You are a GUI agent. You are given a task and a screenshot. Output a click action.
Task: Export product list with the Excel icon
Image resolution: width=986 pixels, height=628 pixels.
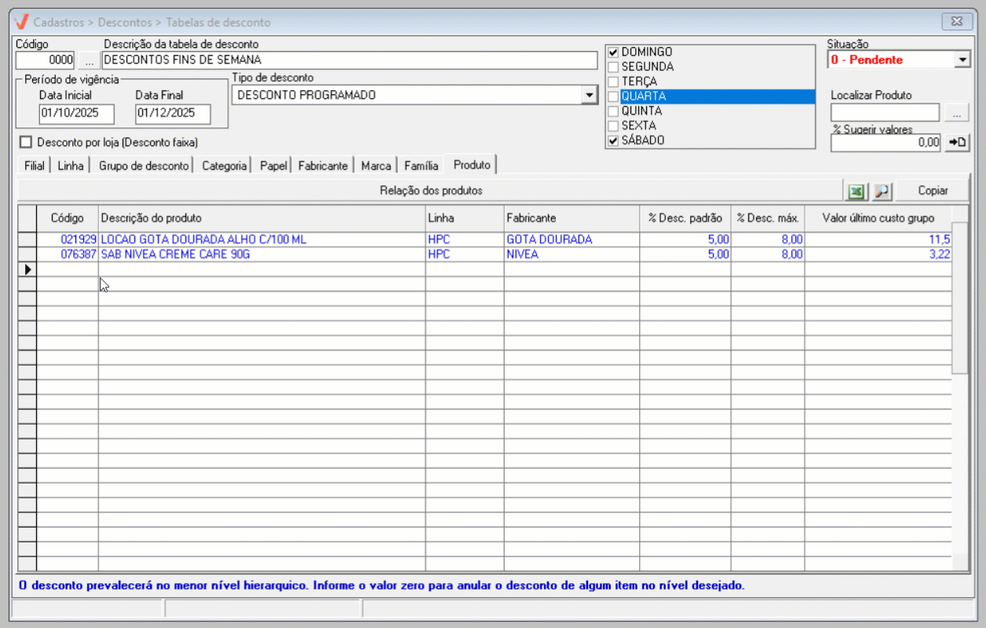pyautogui.click(x=856, y=191)
